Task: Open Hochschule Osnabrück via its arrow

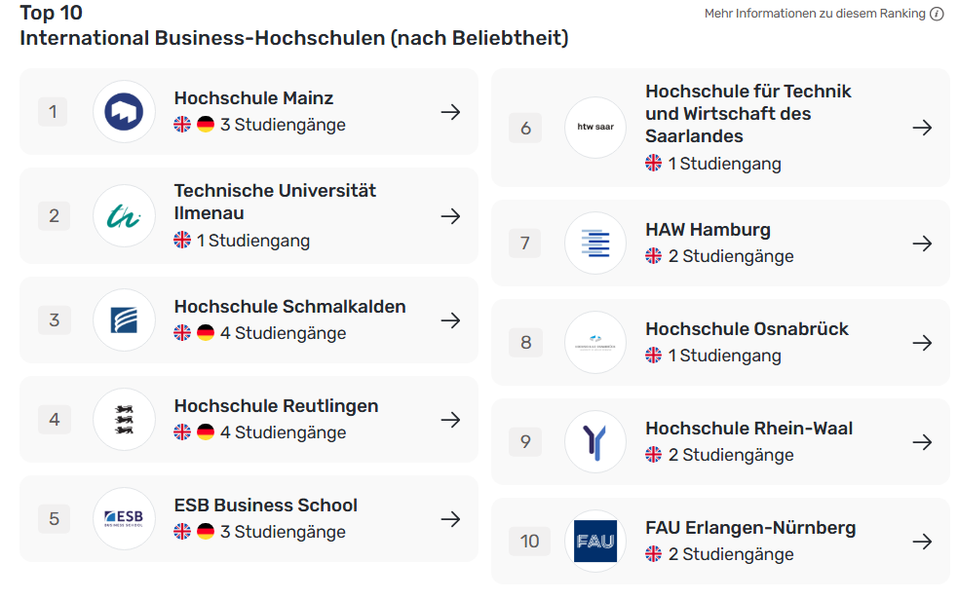Action: point(923,343)
